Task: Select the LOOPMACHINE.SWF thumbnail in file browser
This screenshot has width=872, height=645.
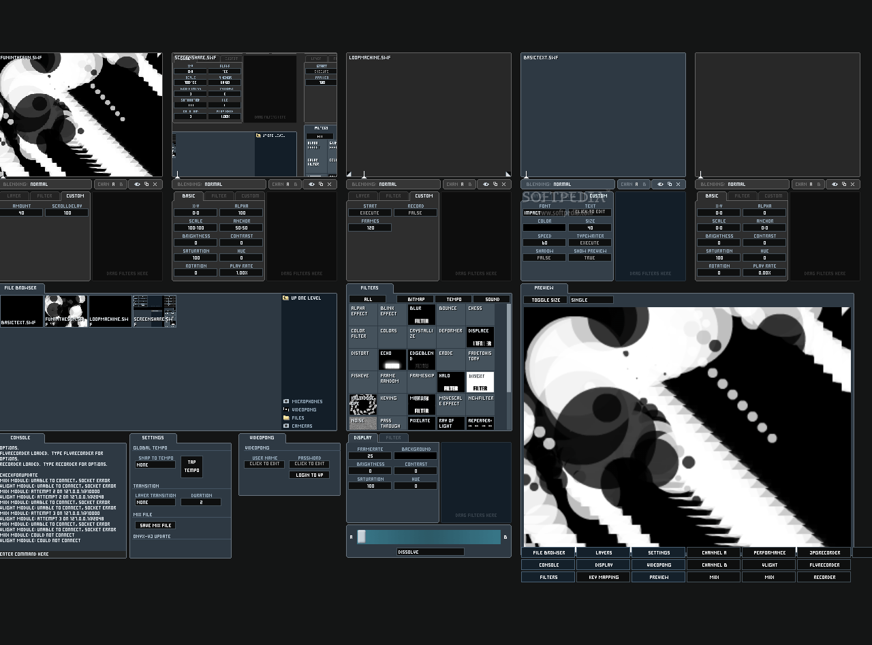Action: click(x=110, y=311)
